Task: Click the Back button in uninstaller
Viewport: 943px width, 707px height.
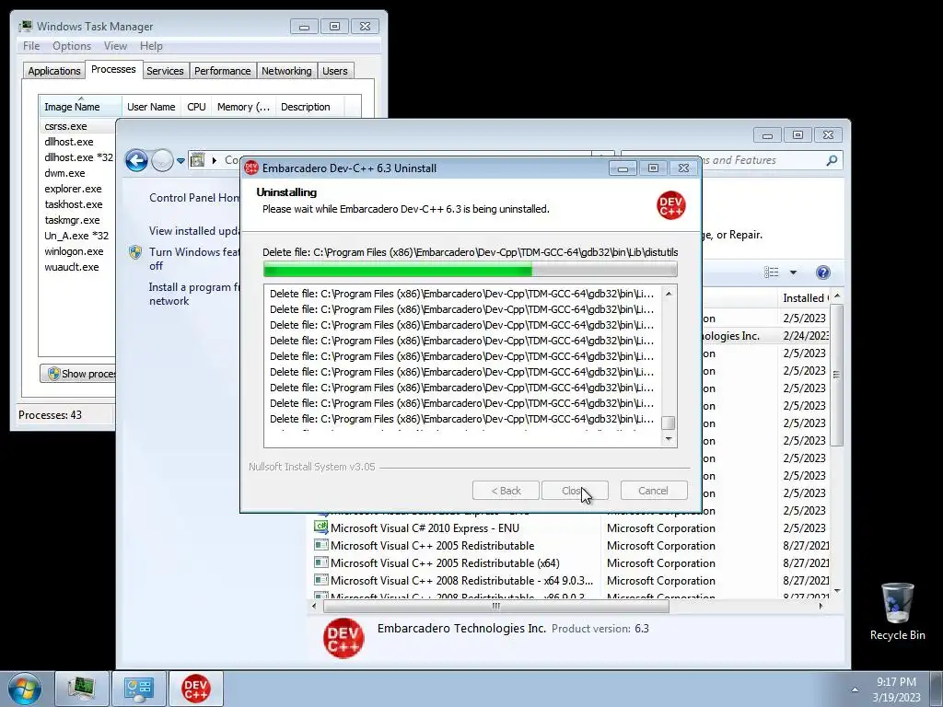Action: point(506,491)
